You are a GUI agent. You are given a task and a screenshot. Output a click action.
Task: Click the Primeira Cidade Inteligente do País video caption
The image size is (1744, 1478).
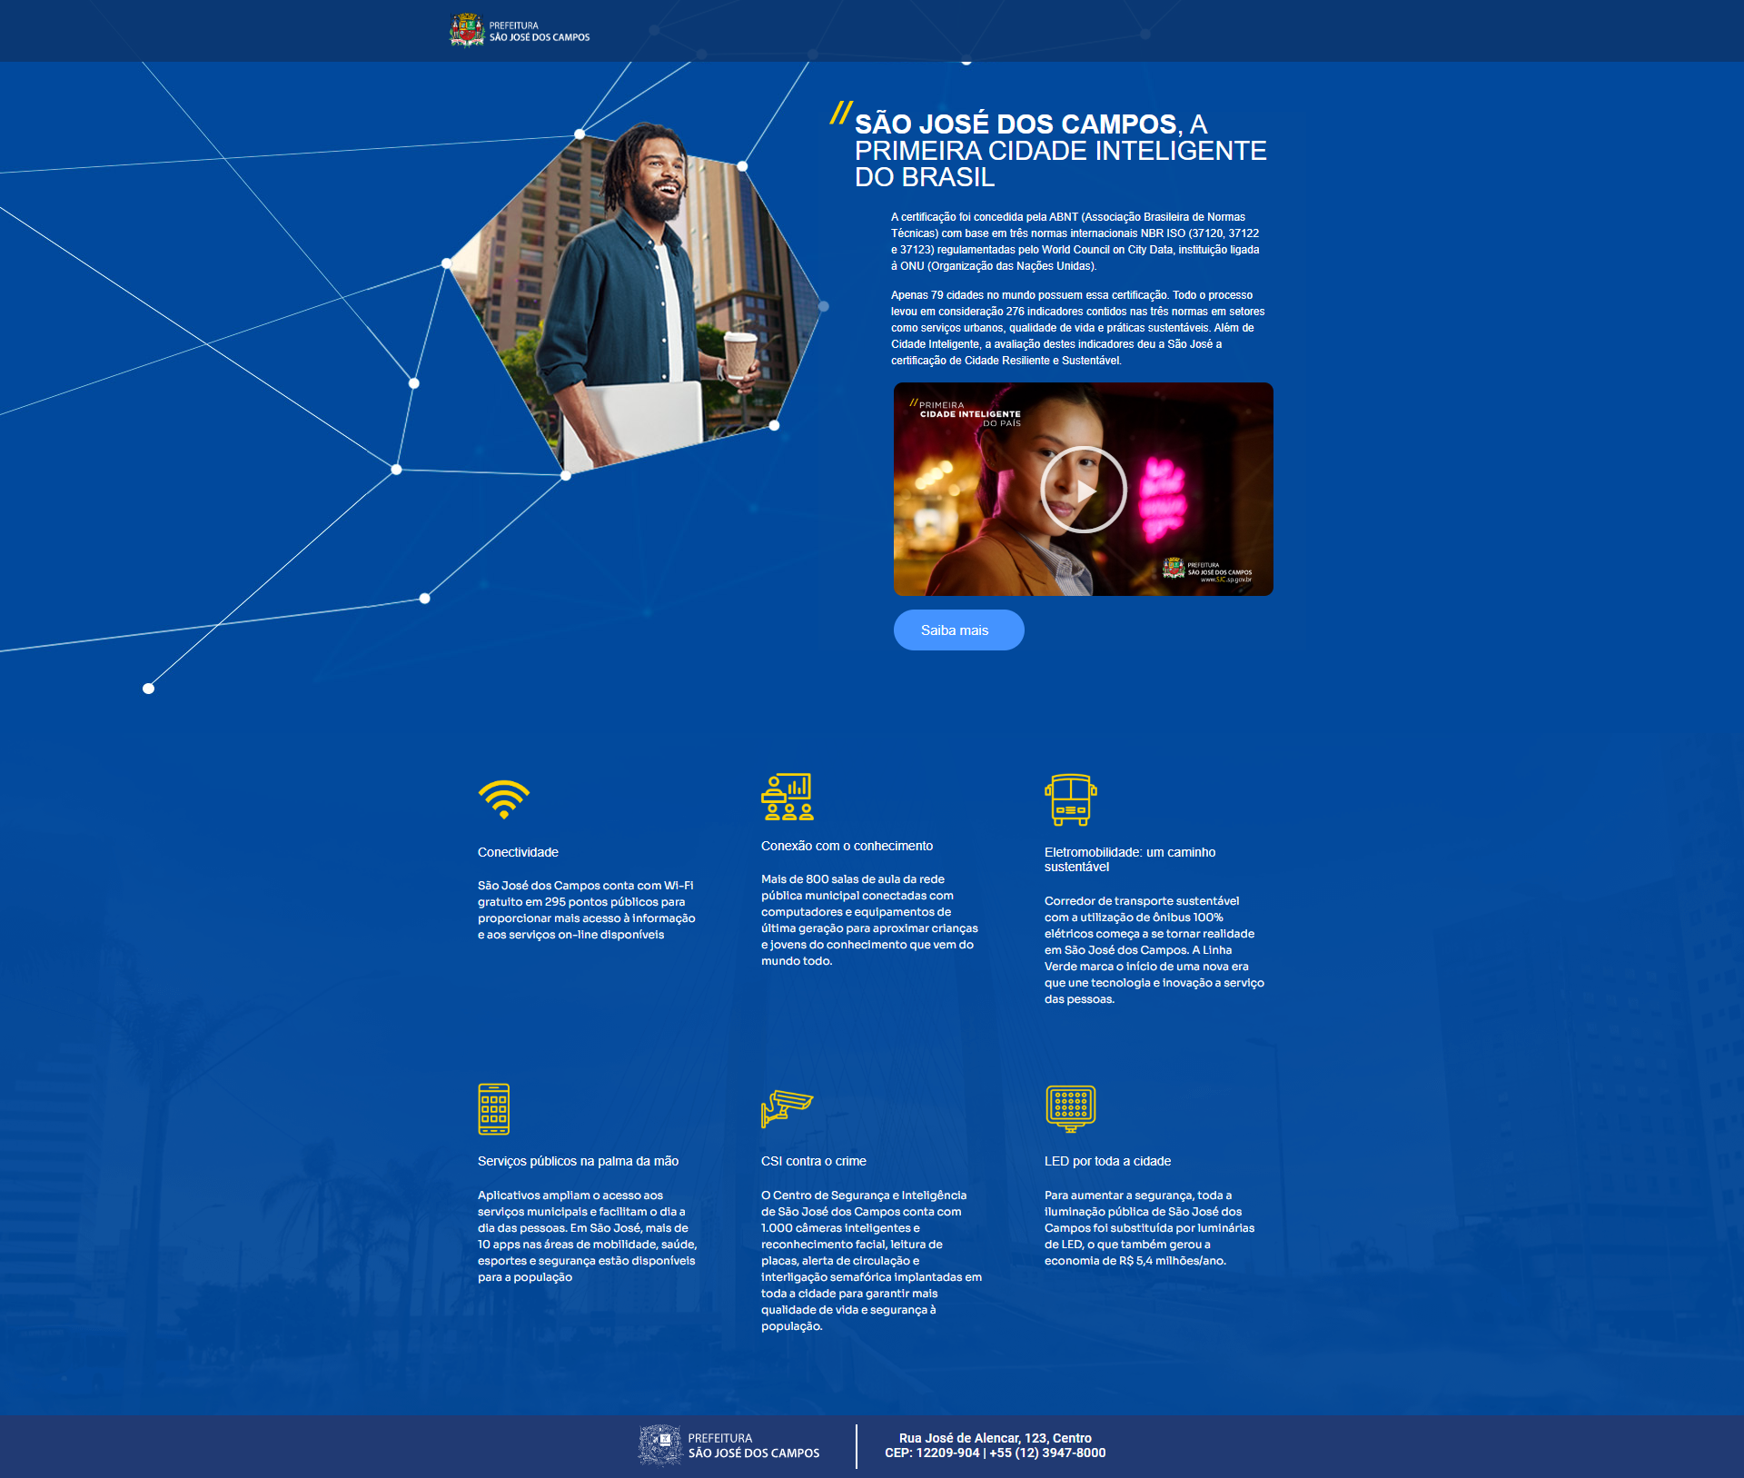pos(966,413)
